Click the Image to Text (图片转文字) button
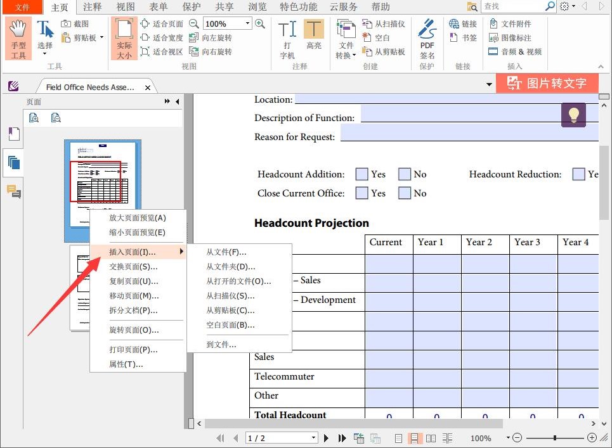The image size is (612, 448). 547,83
